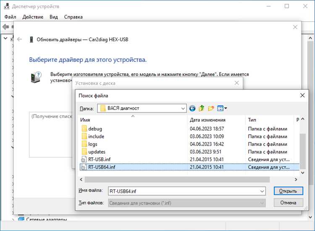Click type text in RT-USB.inf row
Screen dimensions: 315x231
click(x=269, y=159)
